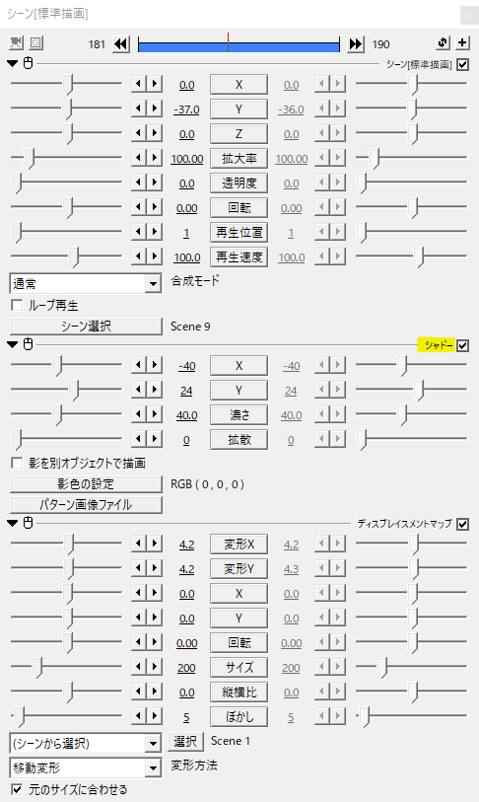Image resolution: width=479 pixels, height=802 pixels.
Task: Open the 変形方法 dropdown showing 移動変形
Action: [x=86, y=767]
